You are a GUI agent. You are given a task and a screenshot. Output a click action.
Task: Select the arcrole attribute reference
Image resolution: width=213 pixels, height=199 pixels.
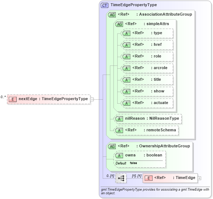click(150, 68)
